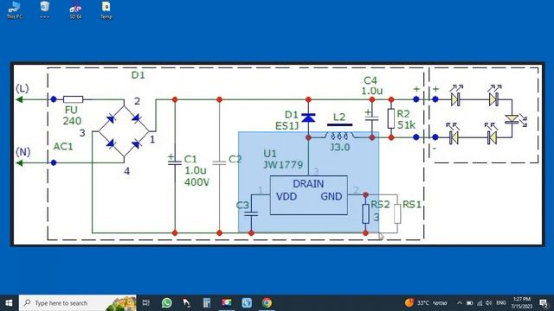This screenshot has height=311, width=554.
Task: Click the bridge rectifier diode symbol
Action: point(124,130)
